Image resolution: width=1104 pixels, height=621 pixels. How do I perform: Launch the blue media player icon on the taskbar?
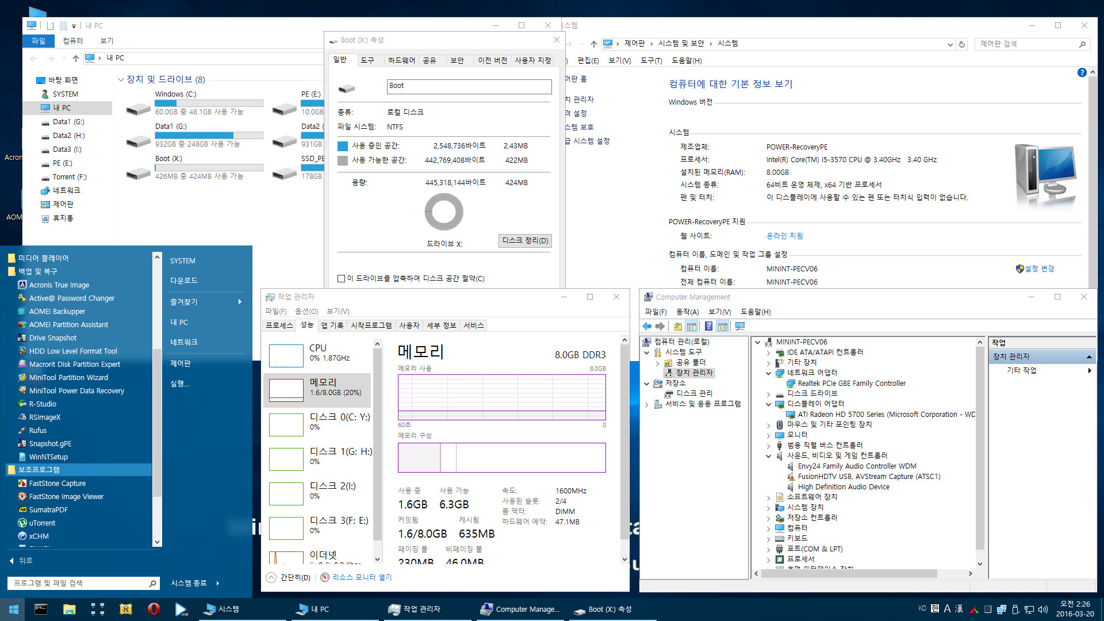tap(181, 609)
